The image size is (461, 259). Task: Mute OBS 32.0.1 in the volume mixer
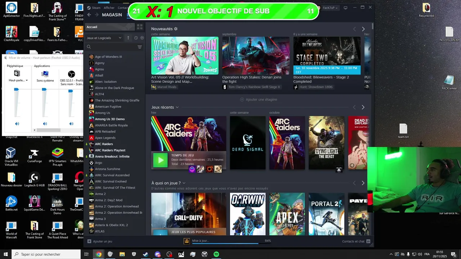(71, 124)
